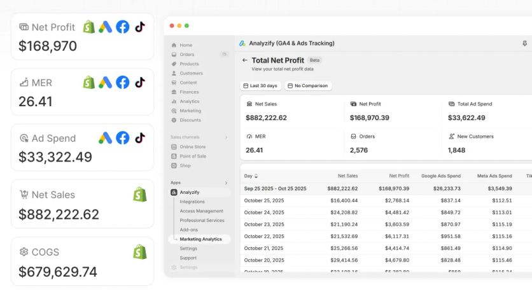Viewport: 532px width, 290px height.
Task: Click the Shopify icon on Net Profit card
Action: pos(89,27)
